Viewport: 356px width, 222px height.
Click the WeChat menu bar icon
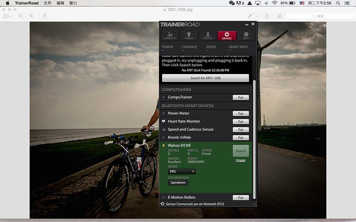point(232,3)
